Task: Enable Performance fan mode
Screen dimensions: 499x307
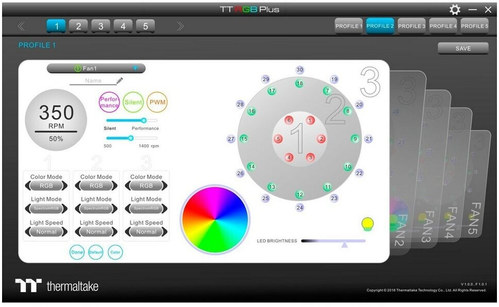Action: [x=109, y=102]
